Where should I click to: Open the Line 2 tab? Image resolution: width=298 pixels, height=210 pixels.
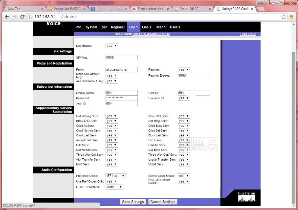click(x=146, y=27)
